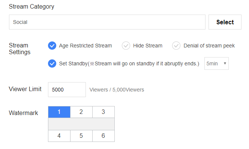
Task: Open the 5min standby duration dropdown
Action: tap(216, 63)
